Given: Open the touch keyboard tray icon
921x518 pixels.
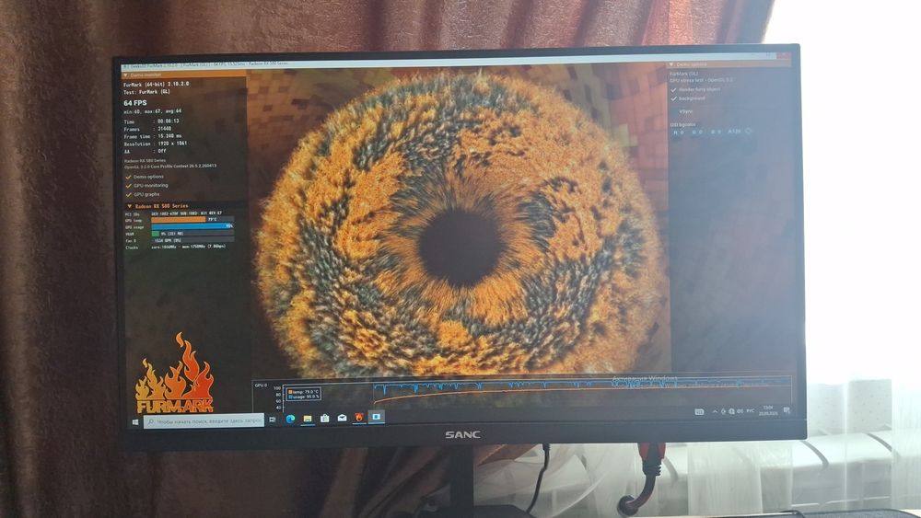Looking at the screenshot, I should coord(699,412).
